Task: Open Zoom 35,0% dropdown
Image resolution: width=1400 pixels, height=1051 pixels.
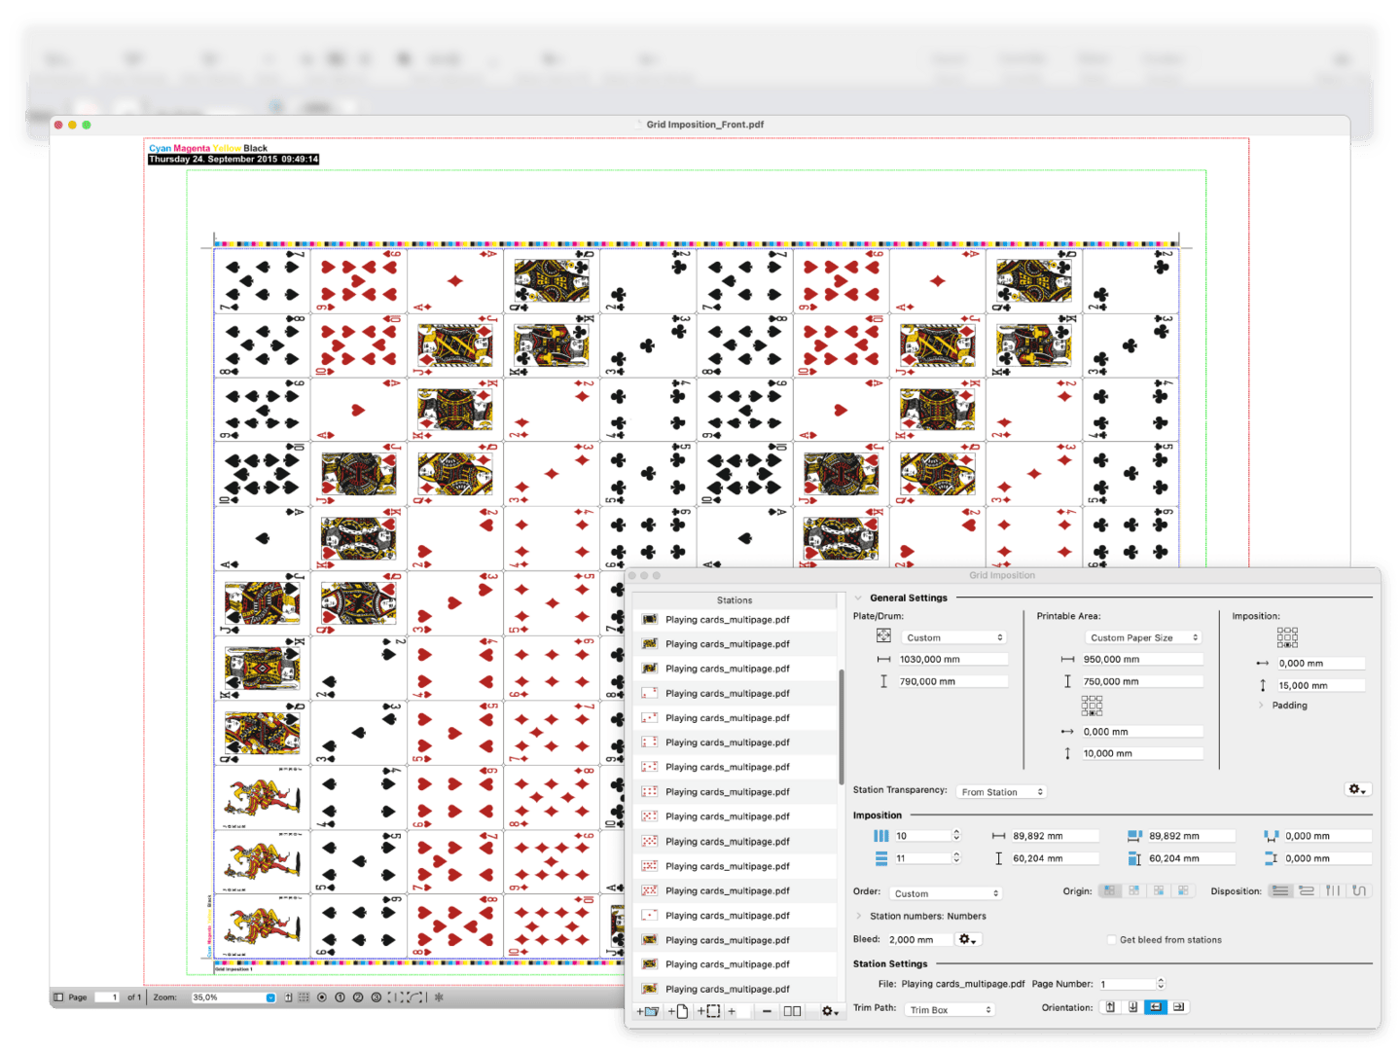Action: pos(233,997)
